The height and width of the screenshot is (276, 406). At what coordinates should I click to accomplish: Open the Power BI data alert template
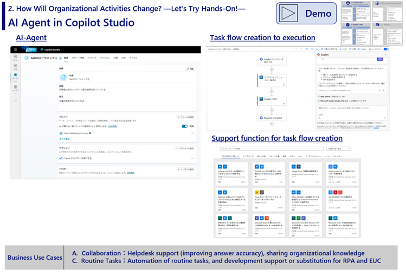coord(269,200)
